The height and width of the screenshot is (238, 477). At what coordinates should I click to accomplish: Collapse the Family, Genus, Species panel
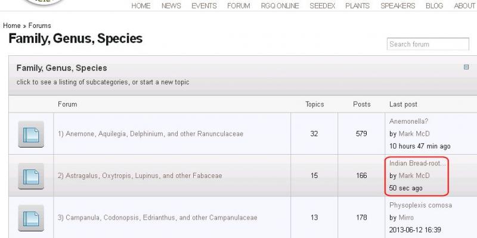pyautogui.click(x=466, y=67)
